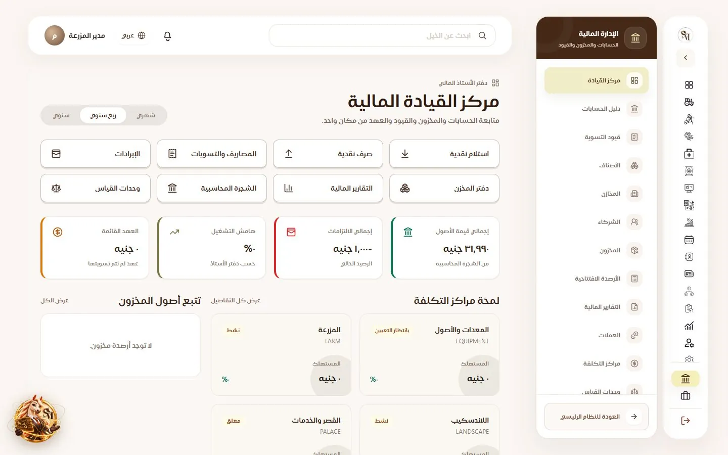Click the ابحث عن الخيل search field

click(x=382, y=35)
